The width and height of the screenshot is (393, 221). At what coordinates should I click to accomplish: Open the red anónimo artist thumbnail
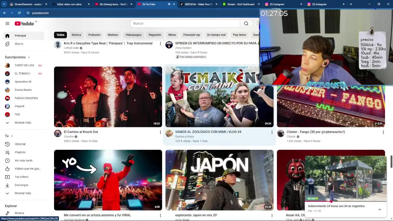[108, 180]
